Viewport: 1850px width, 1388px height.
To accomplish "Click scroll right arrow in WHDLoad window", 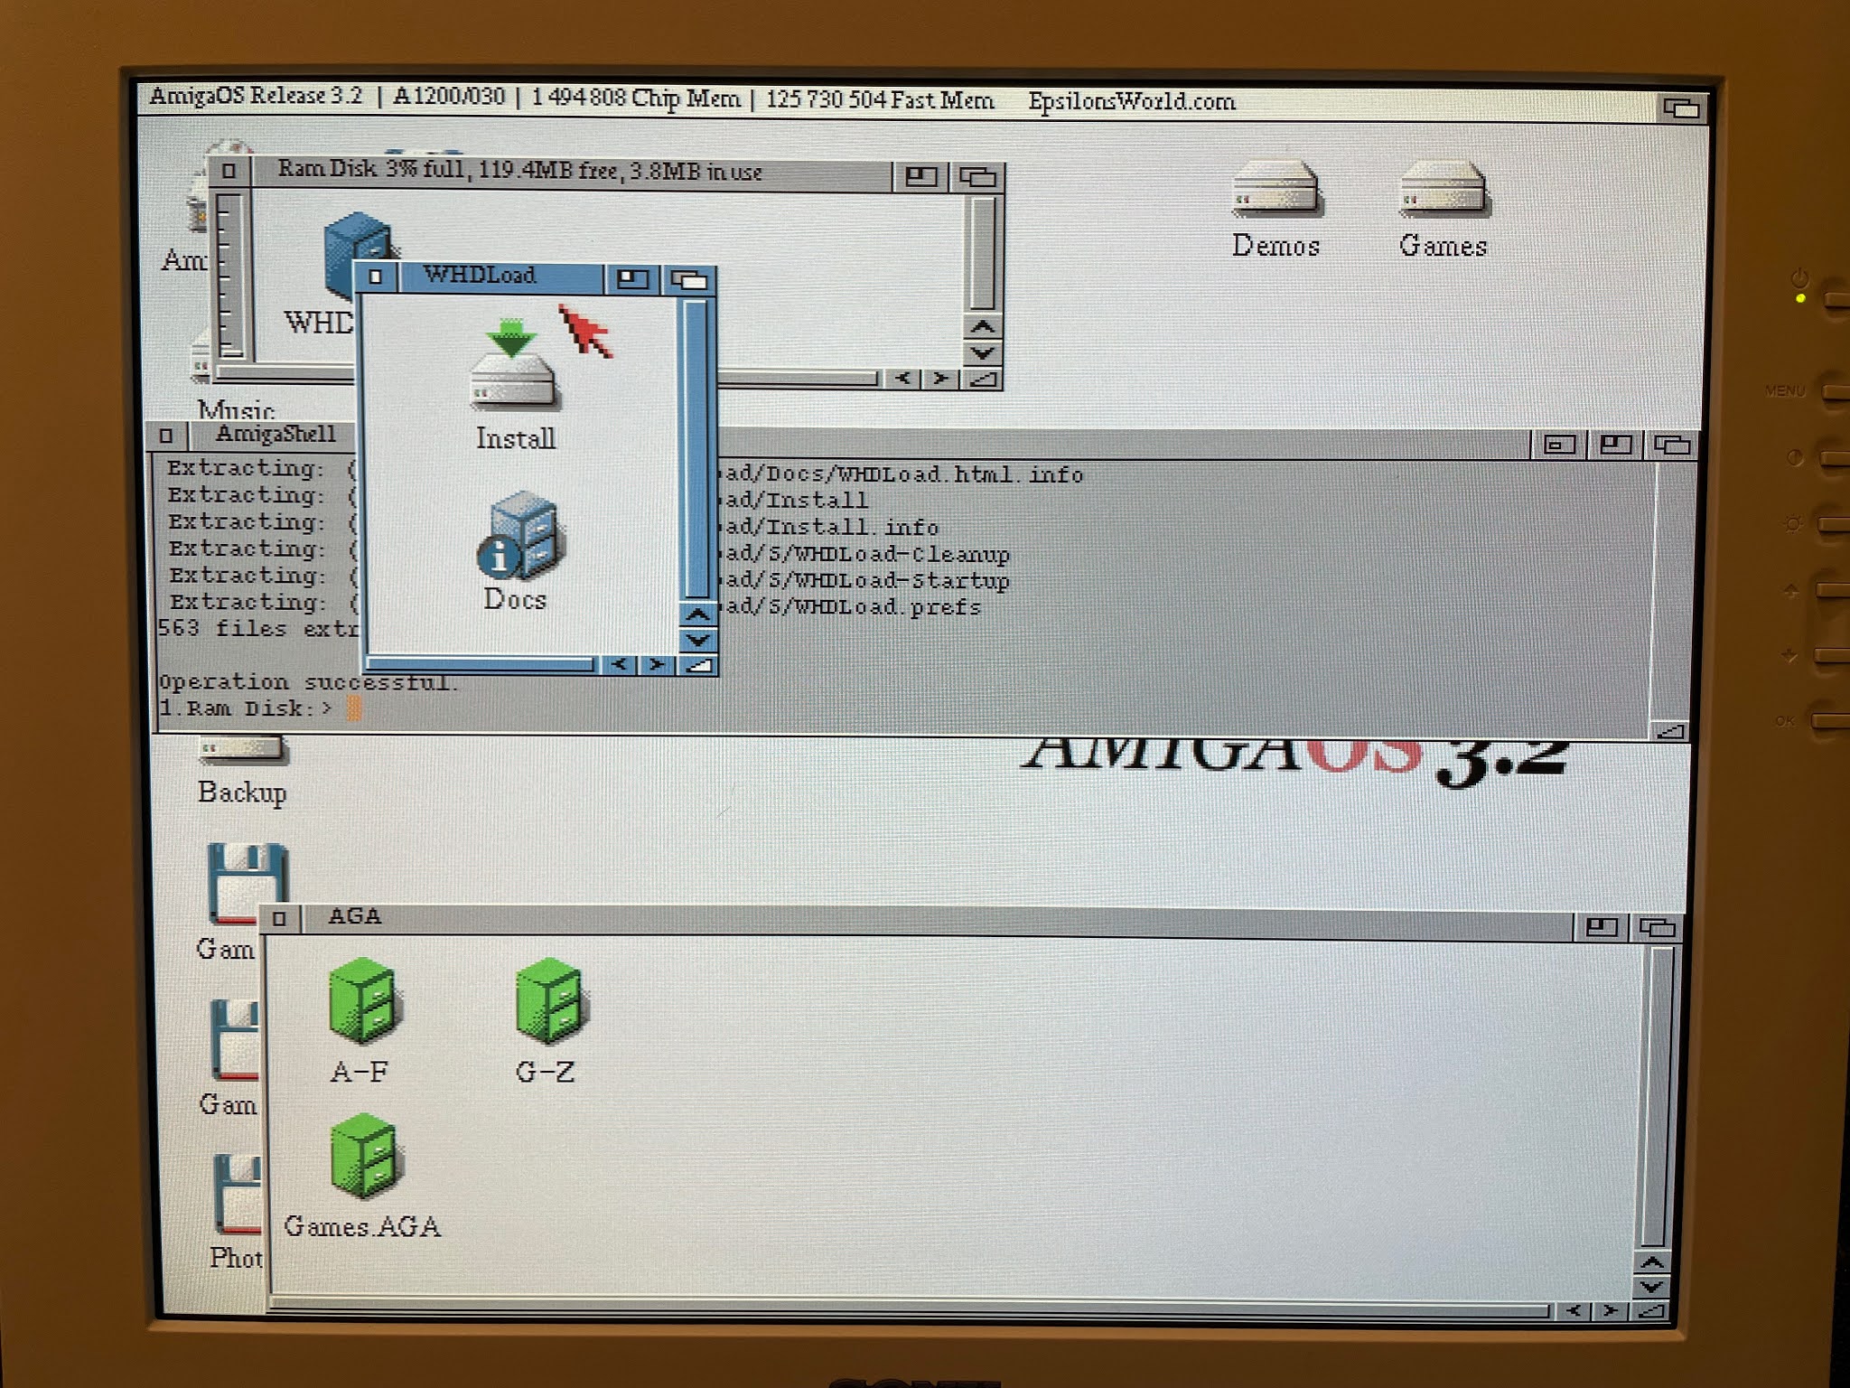I will point(657,665).
